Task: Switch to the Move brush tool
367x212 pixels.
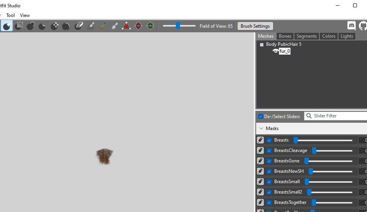Action: (x=54, y=26)
